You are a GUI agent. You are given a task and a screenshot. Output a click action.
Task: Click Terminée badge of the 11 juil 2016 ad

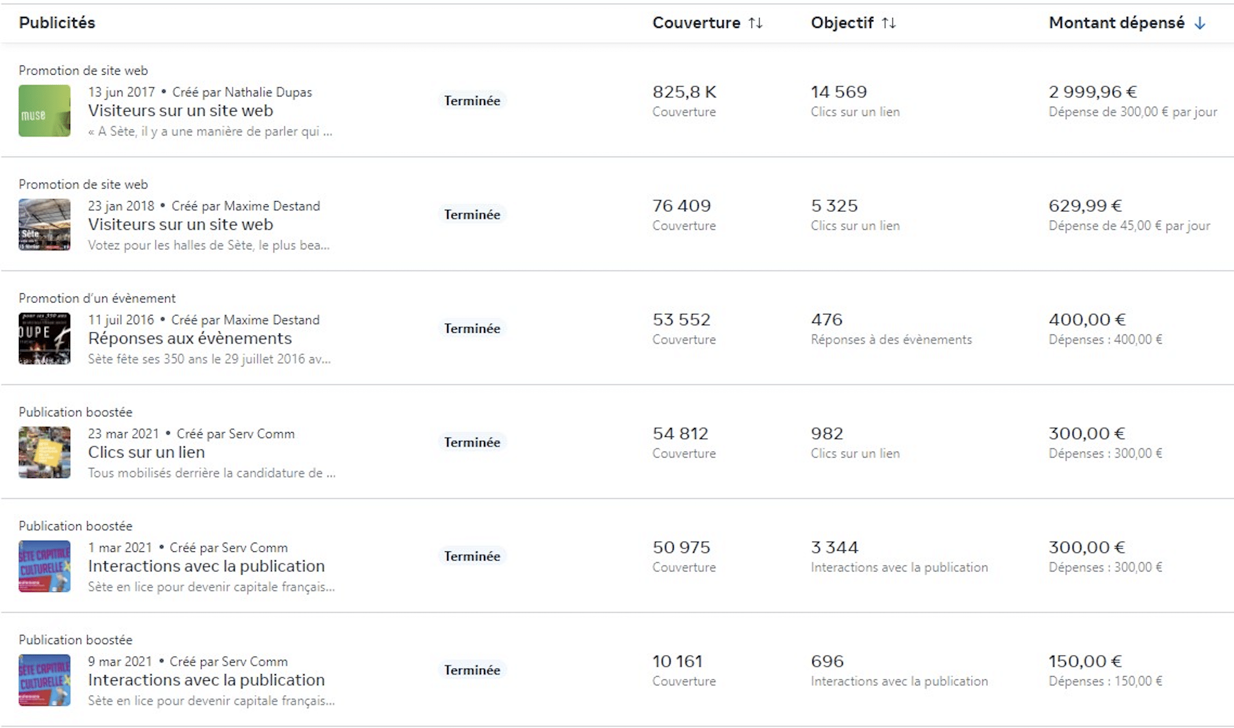pos(472,329)
